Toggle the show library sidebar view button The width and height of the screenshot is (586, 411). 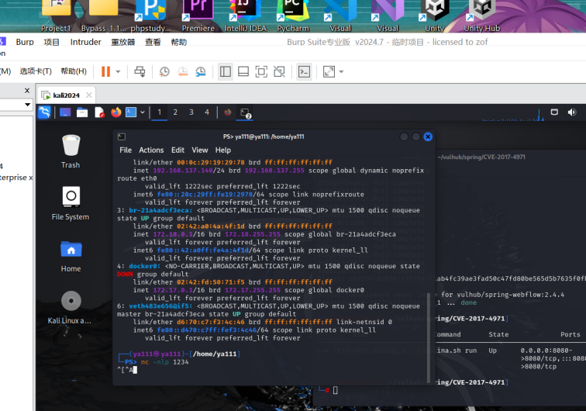pyautogui.click(x=226, y=71)
